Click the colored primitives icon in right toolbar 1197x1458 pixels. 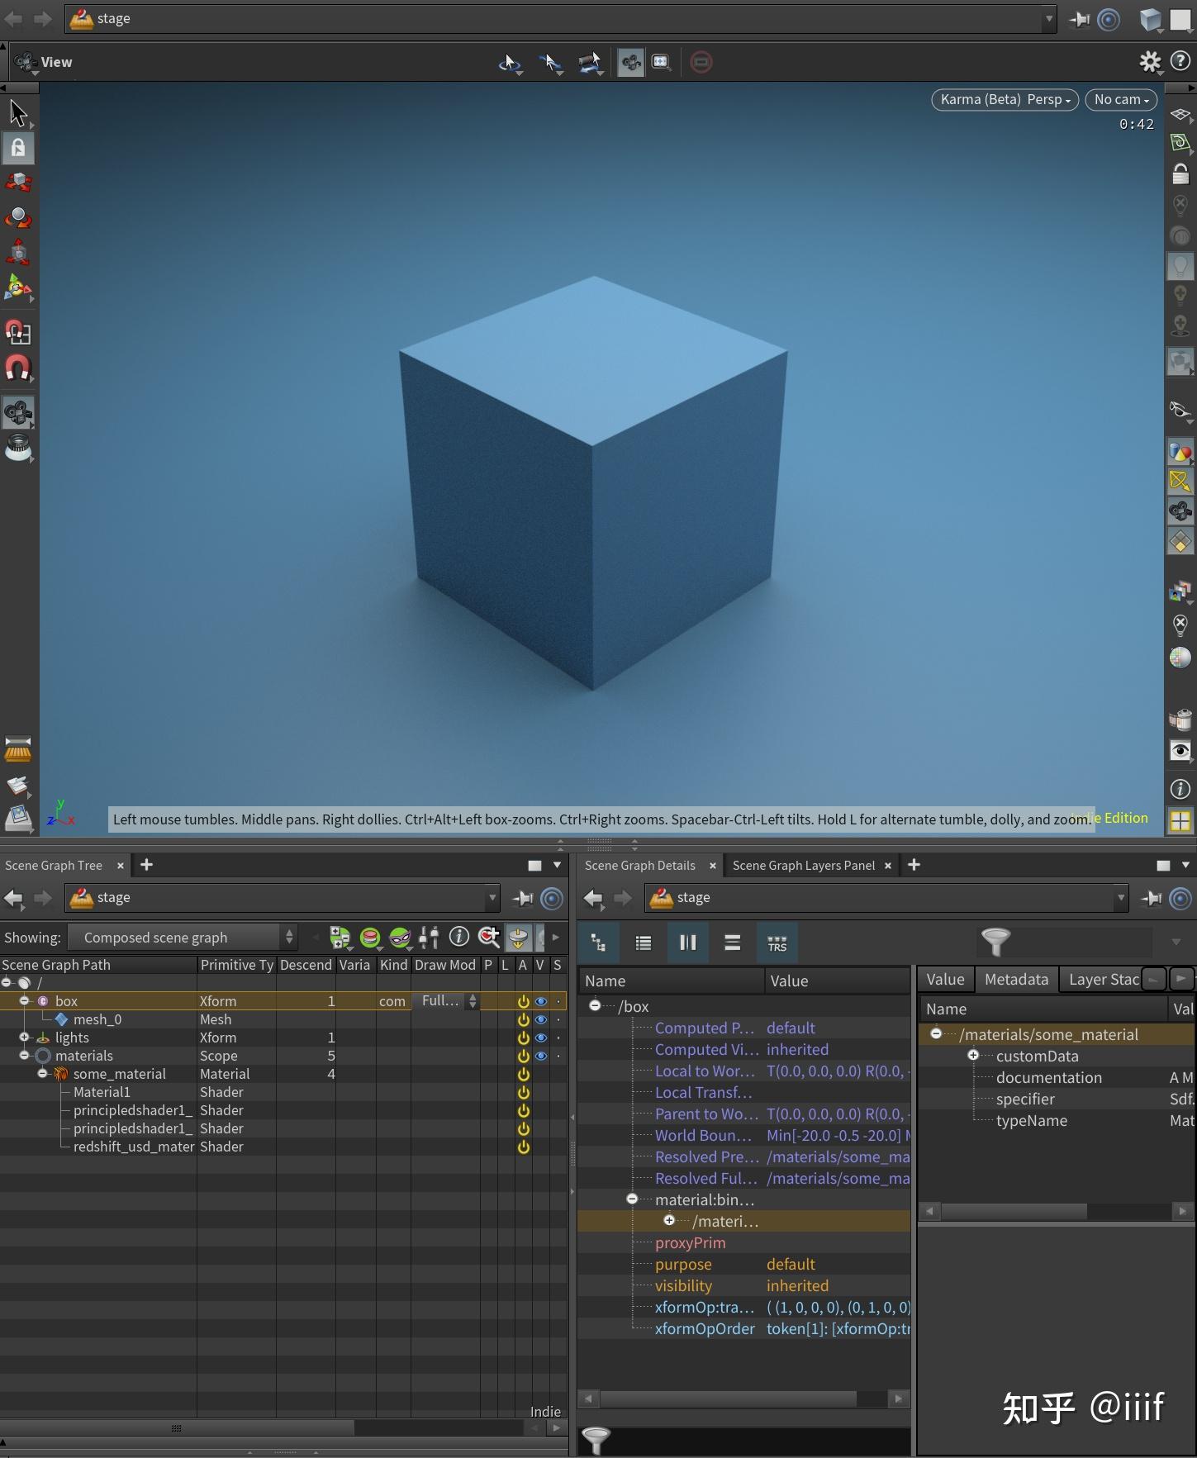click(x=1180, y=452)
